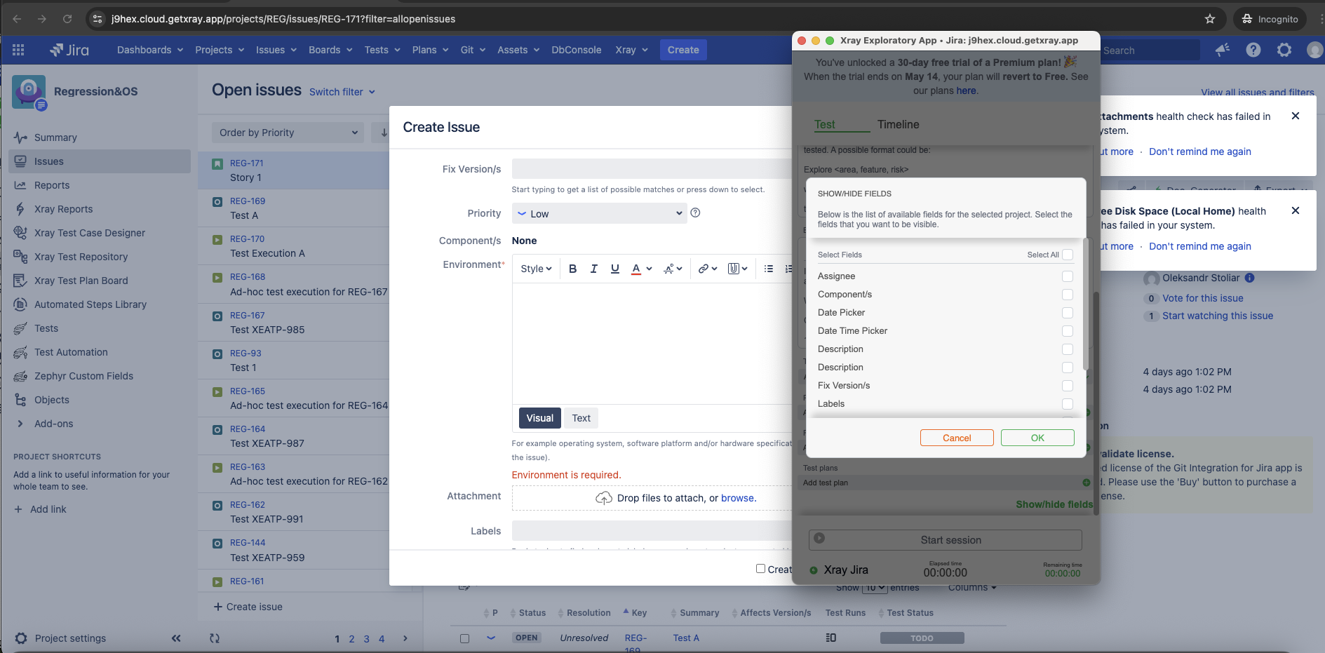Tick the Create another checkbox
Image resolution: width=1325 pixels, height=653 pixels.
click(x=760, y=569)
